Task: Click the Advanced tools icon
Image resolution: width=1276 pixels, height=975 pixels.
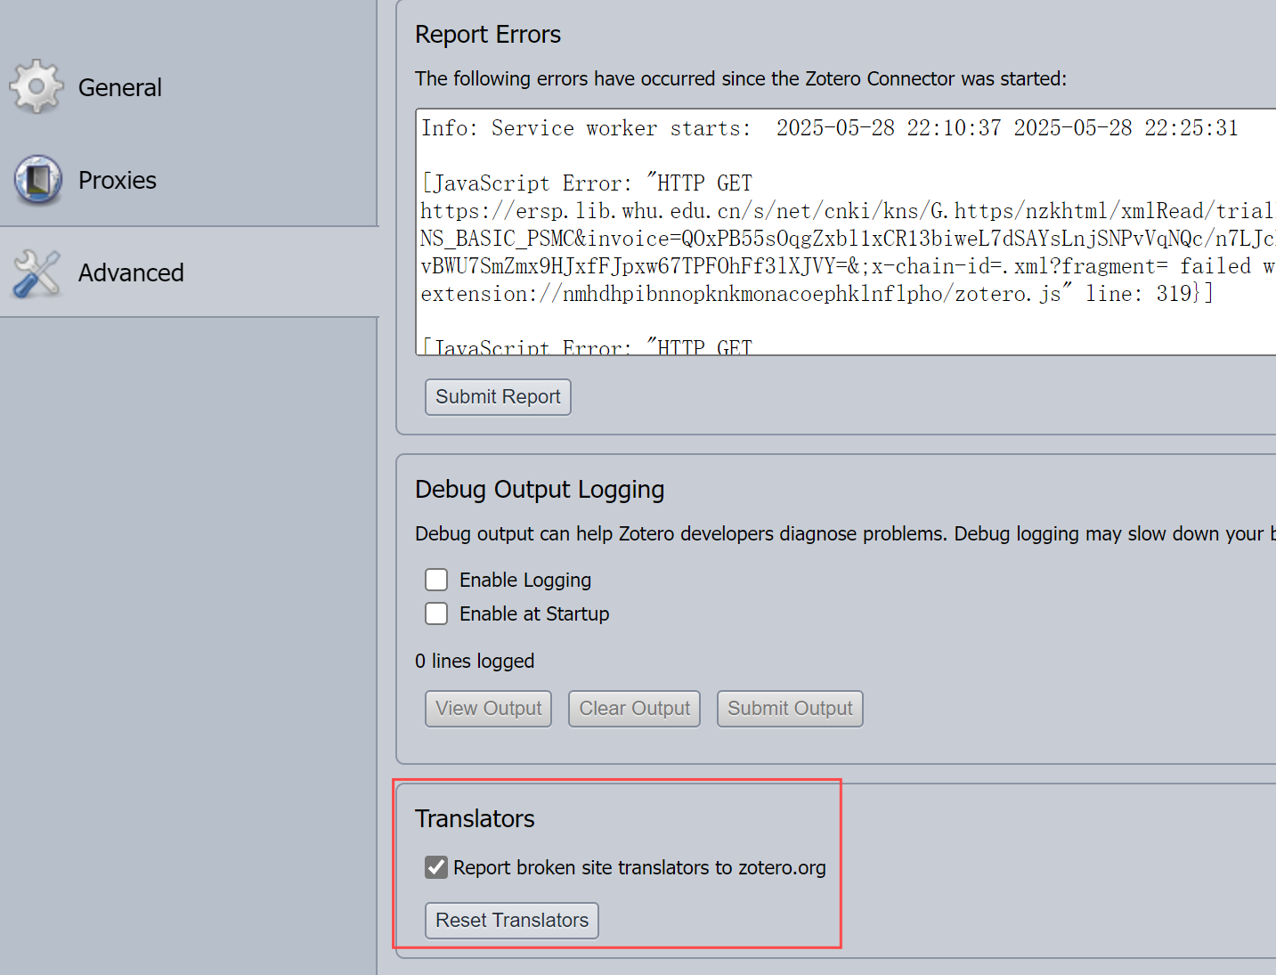Action: [x=37, y=272]
